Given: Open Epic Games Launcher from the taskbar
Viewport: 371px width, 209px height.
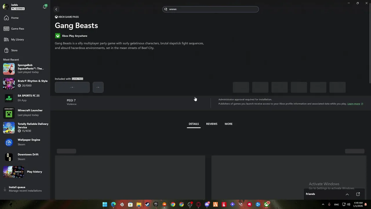Looking at the screenshot, I should 156,204.
